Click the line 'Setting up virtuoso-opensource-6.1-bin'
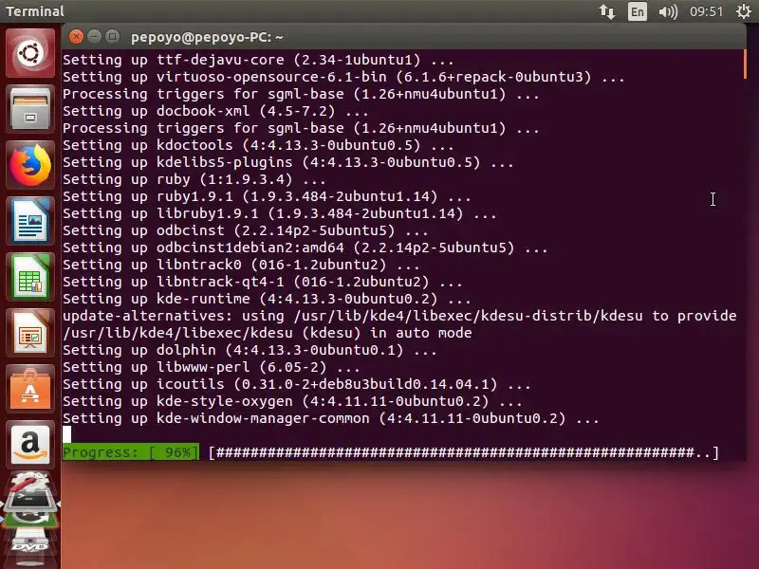The width and height of the screenshot is (759, 569). [343, 77]
